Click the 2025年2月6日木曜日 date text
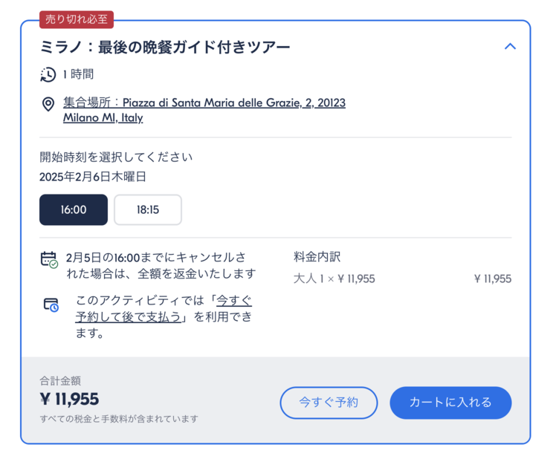 [x=93, y=177]
